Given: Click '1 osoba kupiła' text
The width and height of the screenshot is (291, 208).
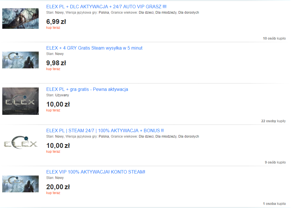Looking at the screenshot, I should (x=274, y=203).
